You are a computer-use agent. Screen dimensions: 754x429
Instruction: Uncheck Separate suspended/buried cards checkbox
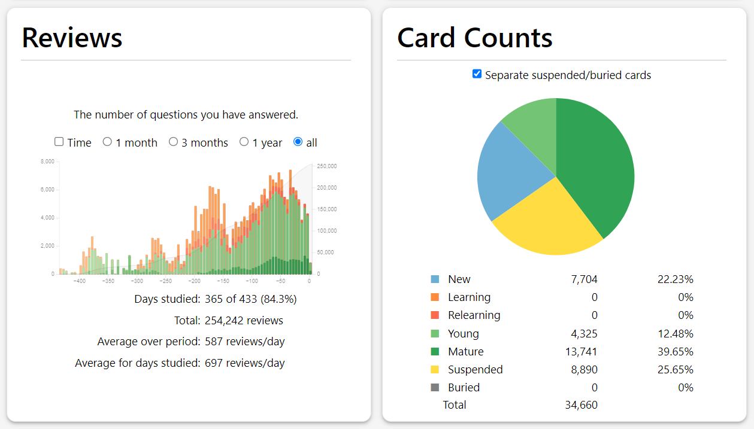coord(477,74)
